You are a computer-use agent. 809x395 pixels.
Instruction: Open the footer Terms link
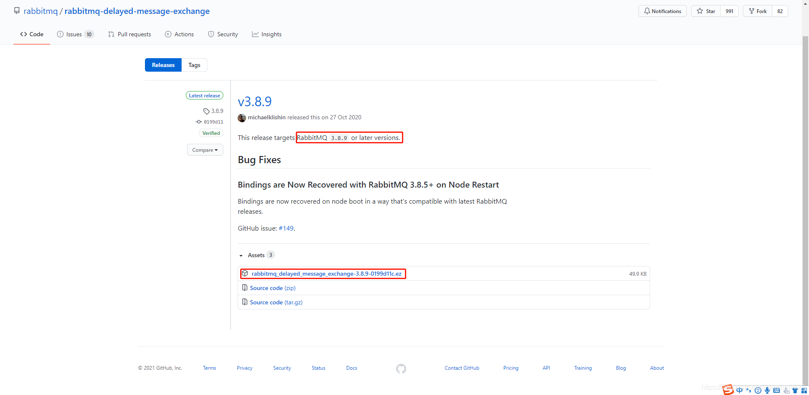[209, 368]
